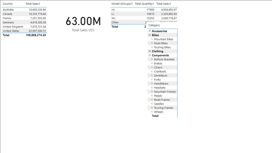Expand the Bottom Brackets subcategory

(152, 59)
